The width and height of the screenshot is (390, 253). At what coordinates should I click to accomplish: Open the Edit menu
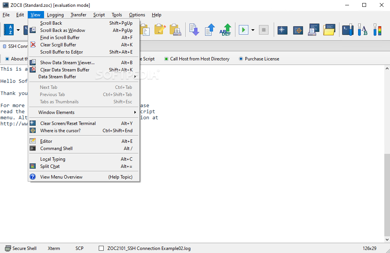(x=20, y=15)
